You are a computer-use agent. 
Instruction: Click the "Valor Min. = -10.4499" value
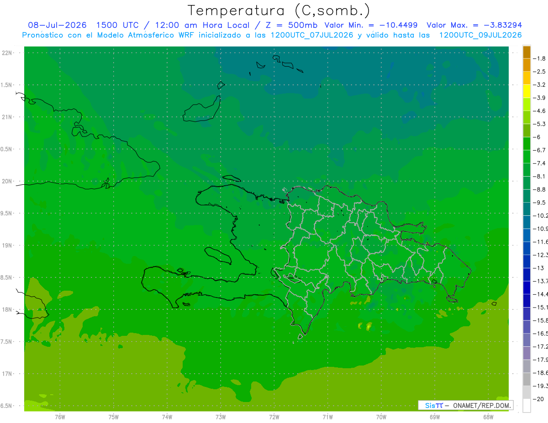pos(371,25)
